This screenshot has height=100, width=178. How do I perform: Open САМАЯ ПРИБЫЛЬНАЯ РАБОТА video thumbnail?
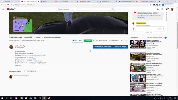pos(138,57)
